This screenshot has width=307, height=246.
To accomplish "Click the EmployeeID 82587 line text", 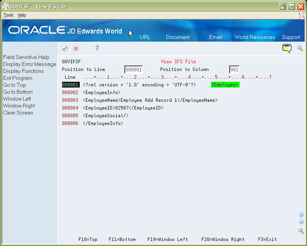I will click(x=123, y=108).
